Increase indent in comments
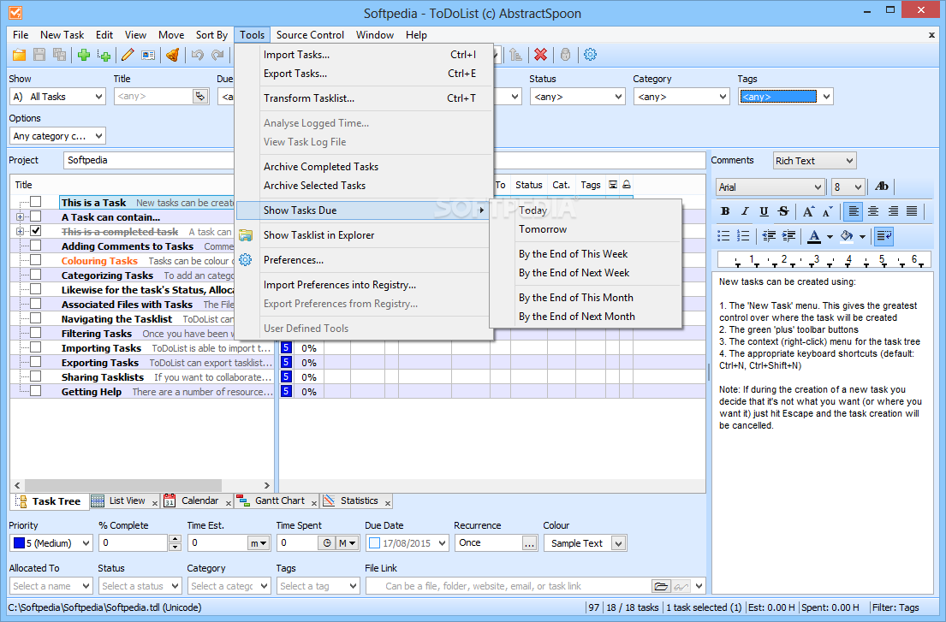 [788, 235]
